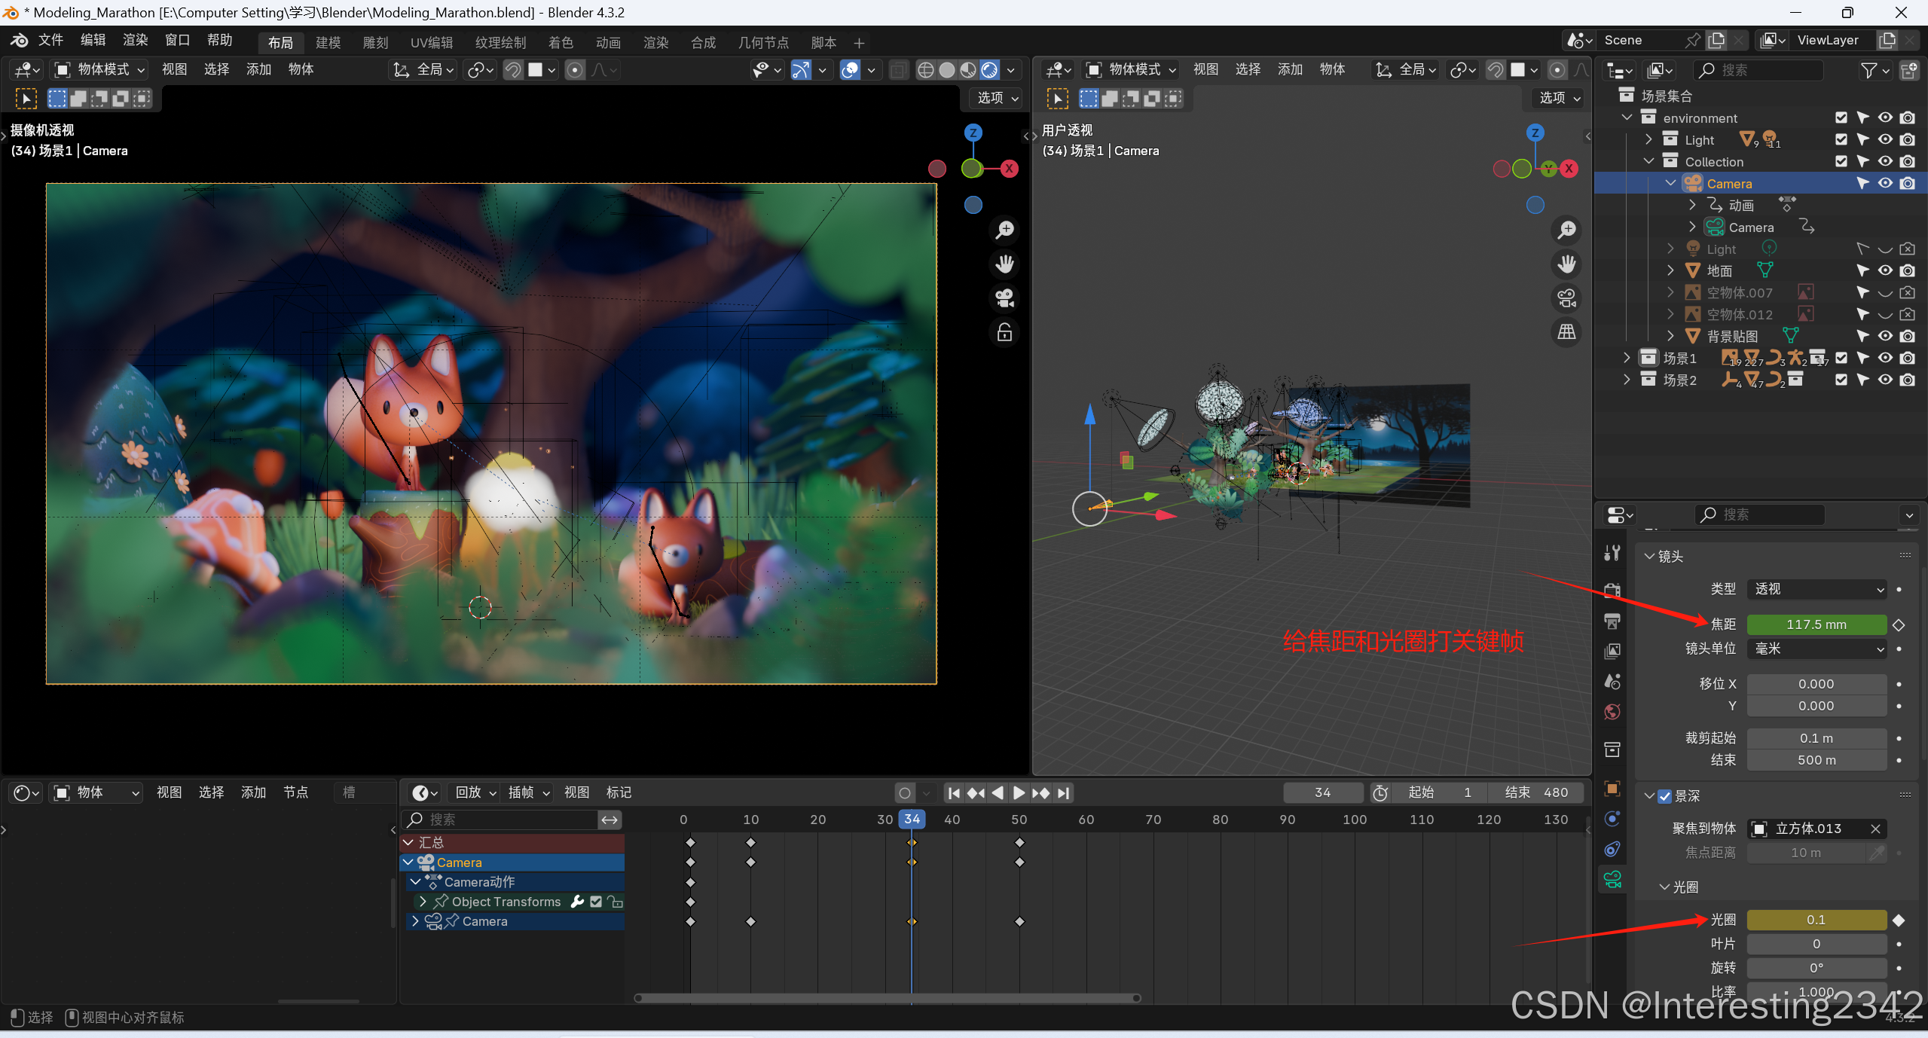
Task: Hide the 地面 object with eye icon
Action: click(x=1884, y=270)
